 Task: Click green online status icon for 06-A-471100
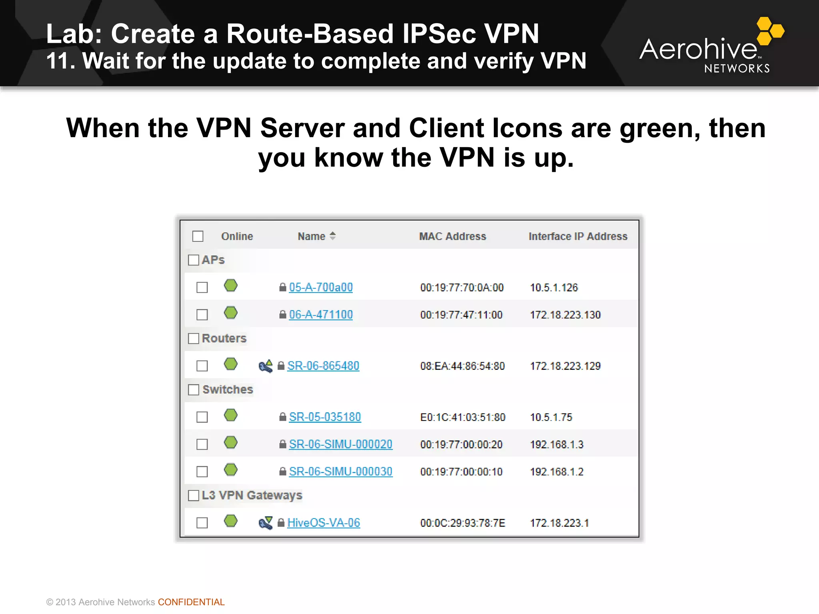(x=231, y=313)
